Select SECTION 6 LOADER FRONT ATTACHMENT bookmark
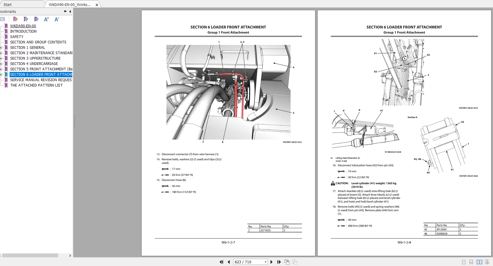The height and width of the screenshot is (266, 493). pyautogui.click(x=41, y=75)
